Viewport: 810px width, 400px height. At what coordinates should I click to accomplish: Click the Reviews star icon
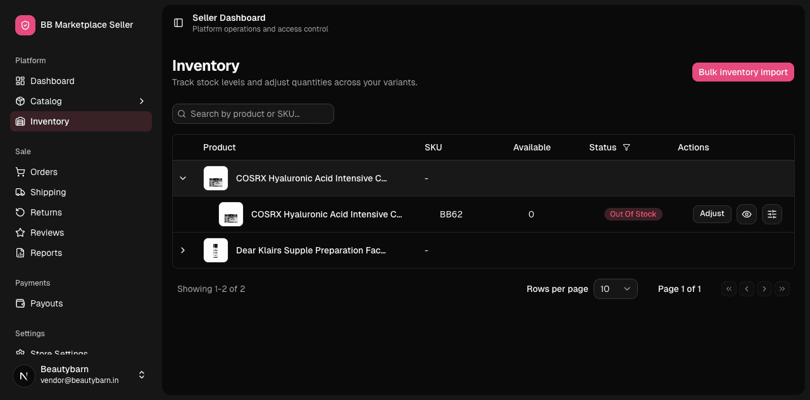[x=20, y=233]
